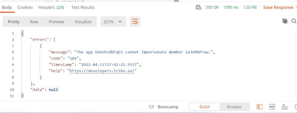The width and height of the screenshot is (297, 113).
Task: Select the Visualize view mode
Action: click(x=83, y=22)
